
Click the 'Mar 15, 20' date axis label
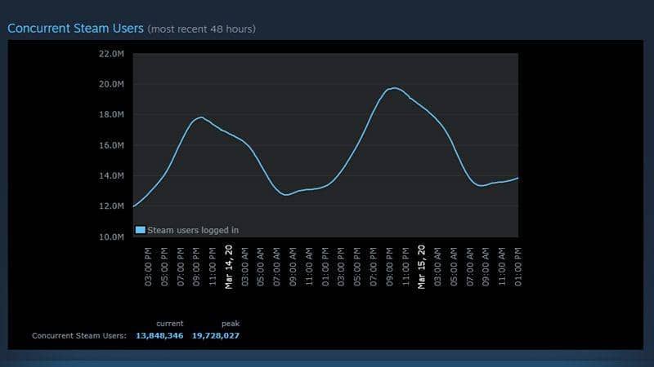422,267
